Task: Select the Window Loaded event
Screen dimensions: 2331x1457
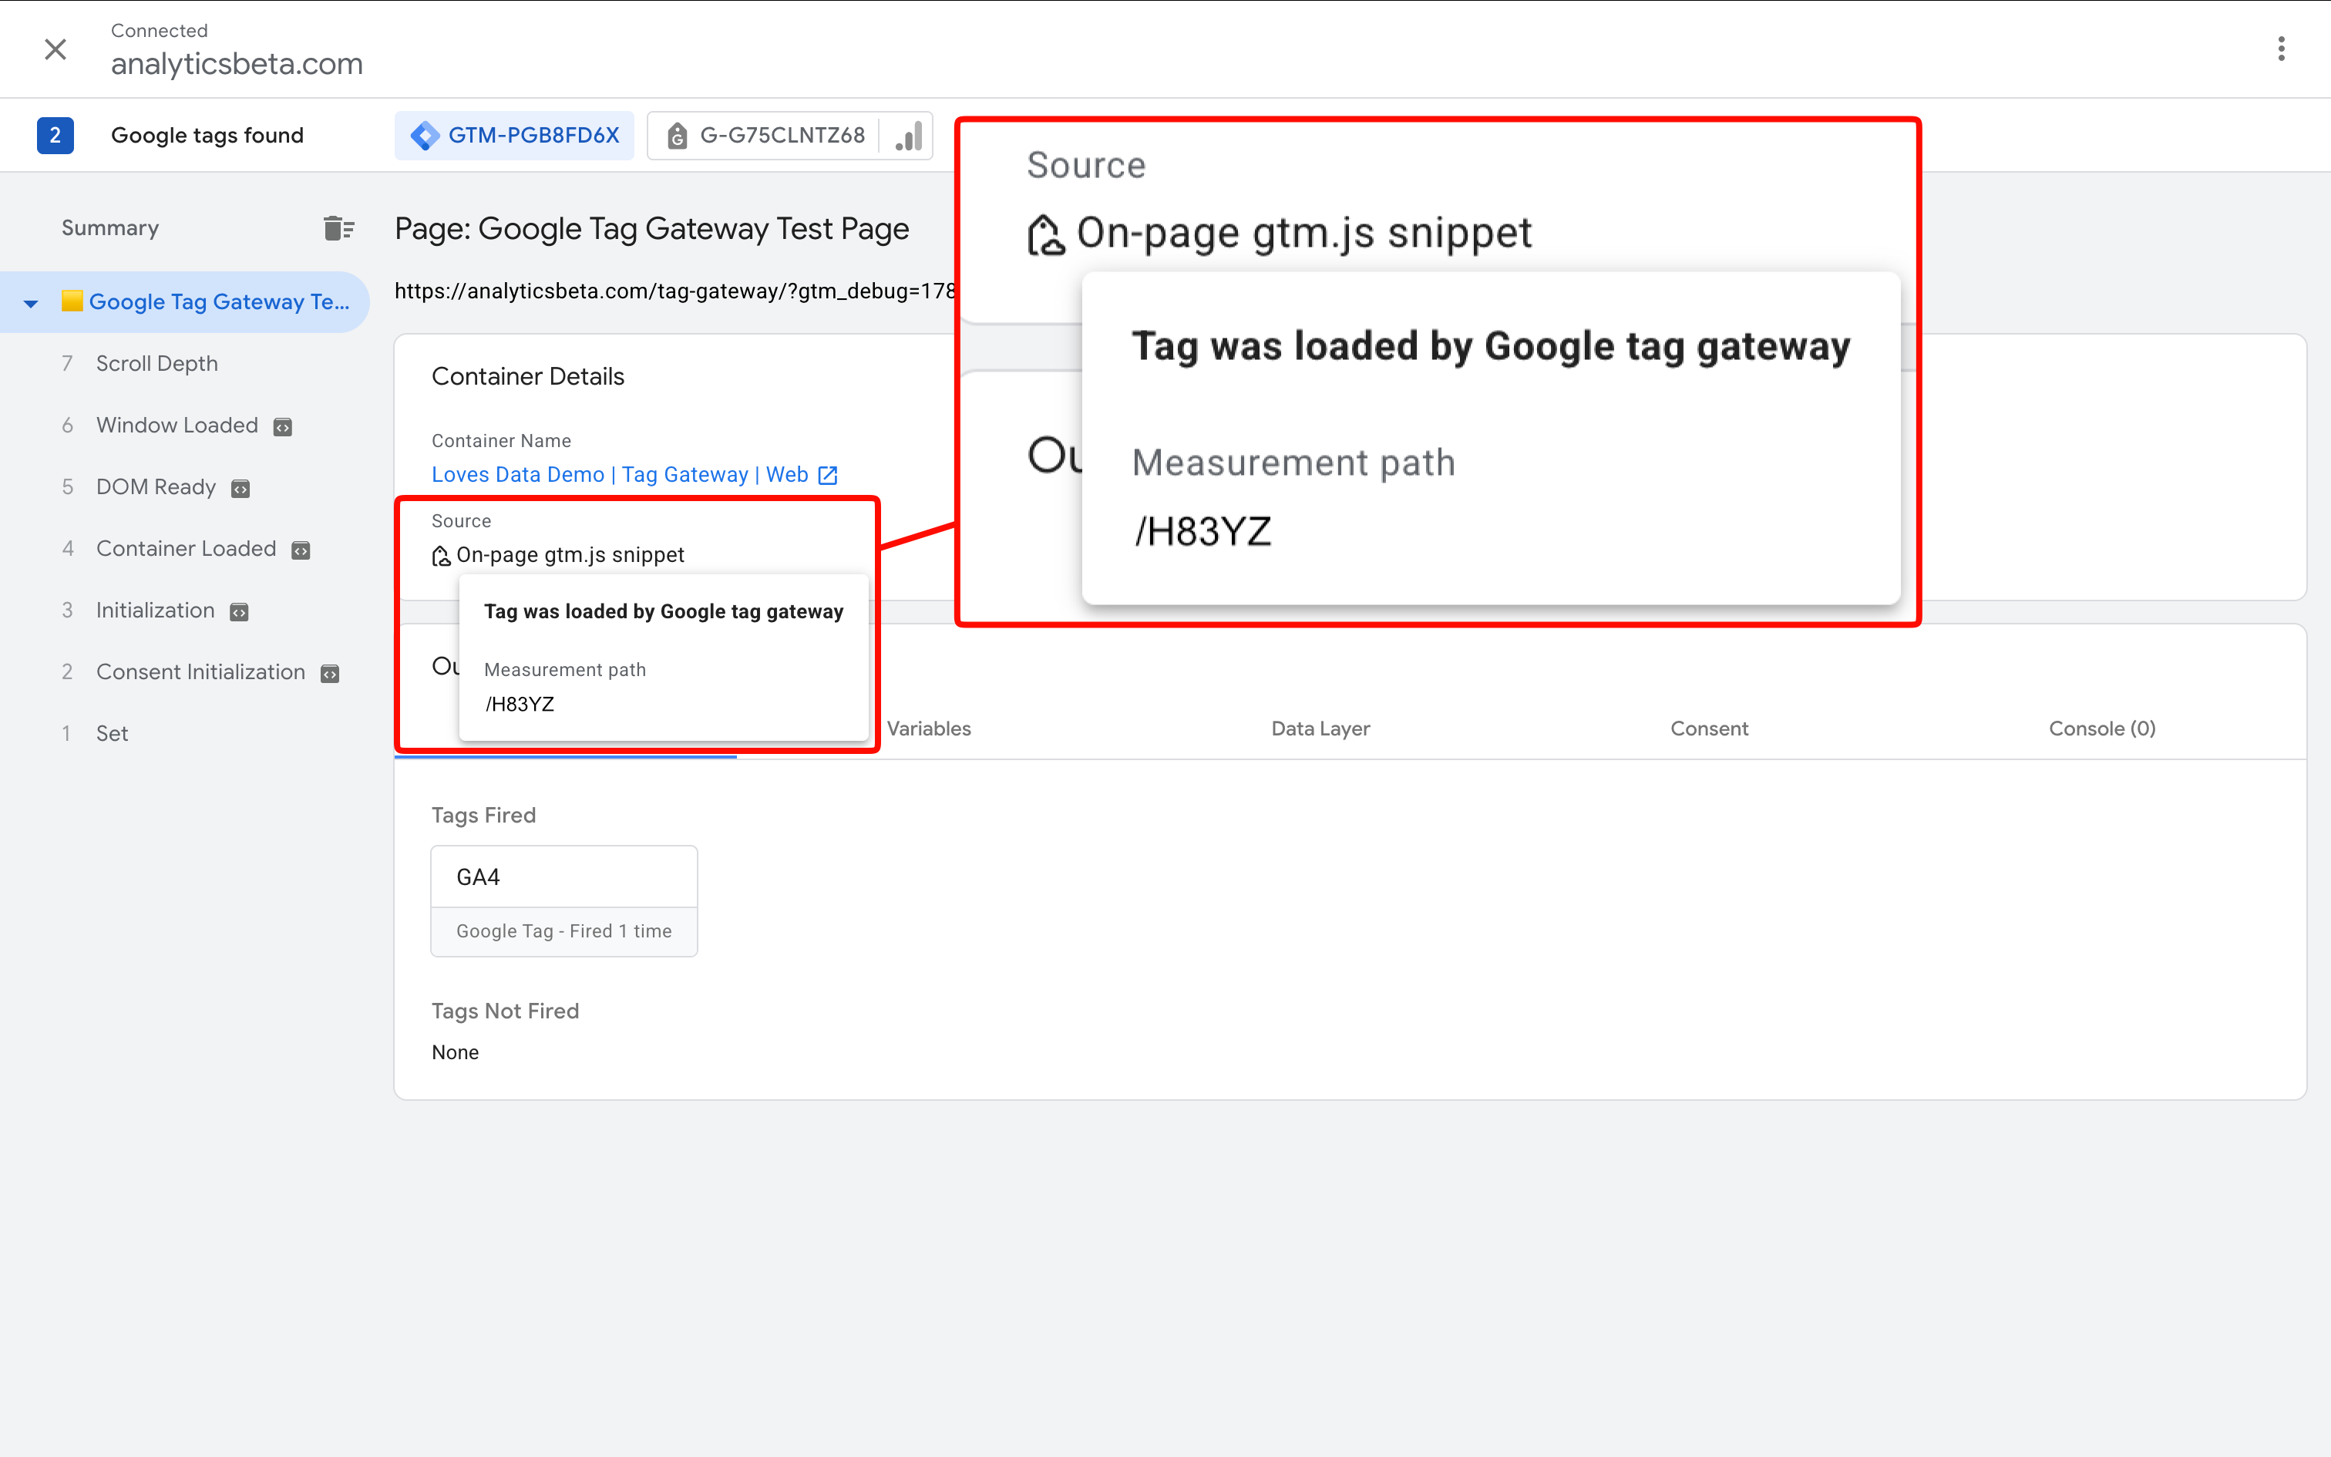Action: click(177, 425)
